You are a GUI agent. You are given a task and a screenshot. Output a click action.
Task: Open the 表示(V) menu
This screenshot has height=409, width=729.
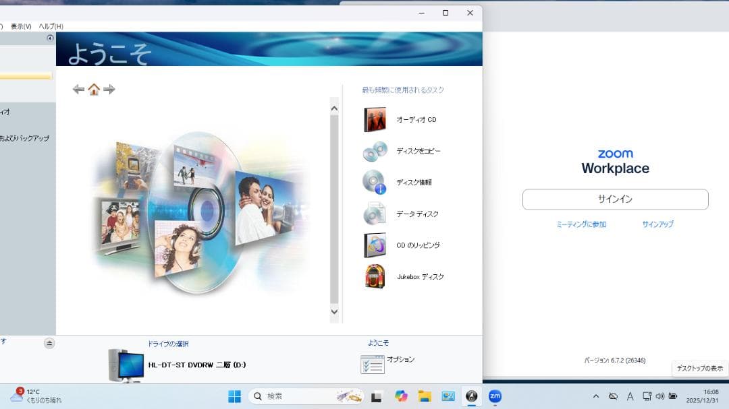(x=20, y=26)
